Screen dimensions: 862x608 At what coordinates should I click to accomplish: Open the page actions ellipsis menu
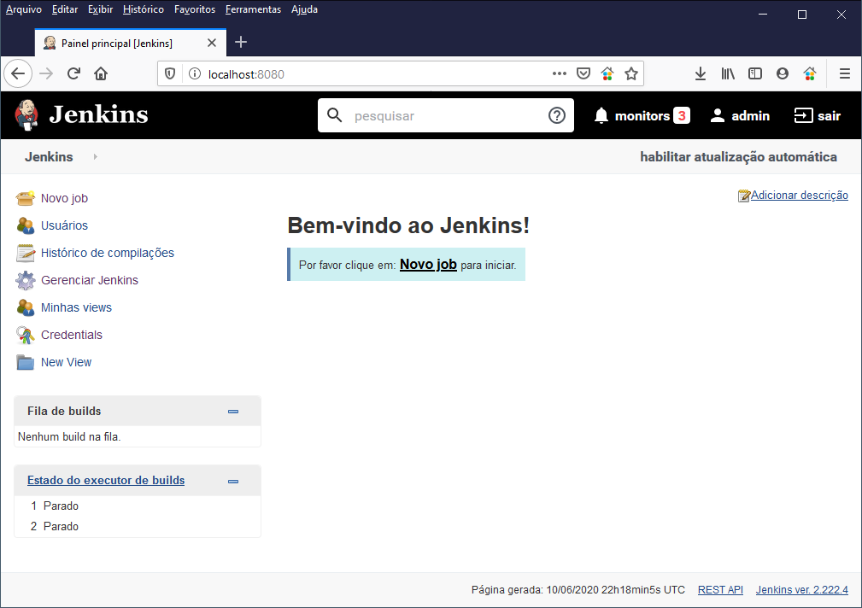pos(559,73)
